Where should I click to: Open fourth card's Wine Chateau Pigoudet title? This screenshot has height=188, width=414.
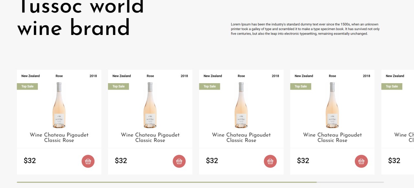pyautogui.click(x=332, y=138)
